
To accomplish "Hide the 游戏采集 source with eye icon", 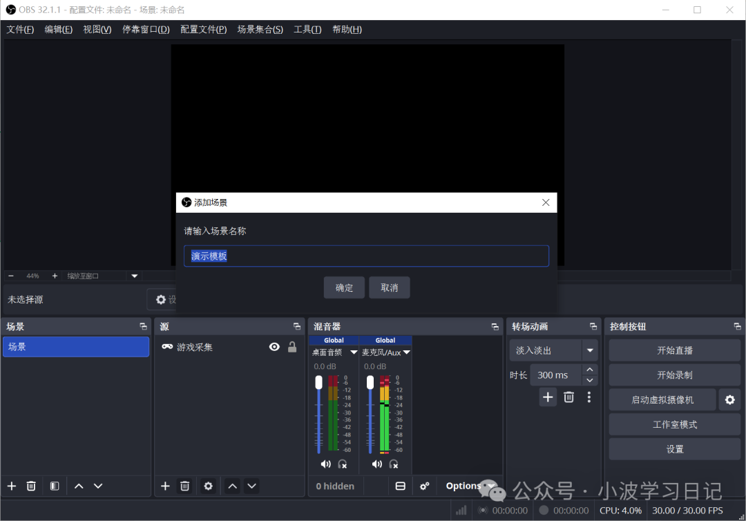I will (x=274, y=346).
